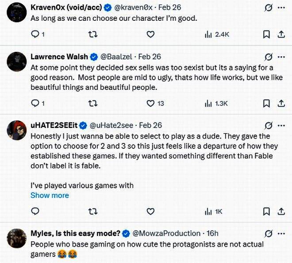Repost uHATE2SEEit's tweet

93,212
